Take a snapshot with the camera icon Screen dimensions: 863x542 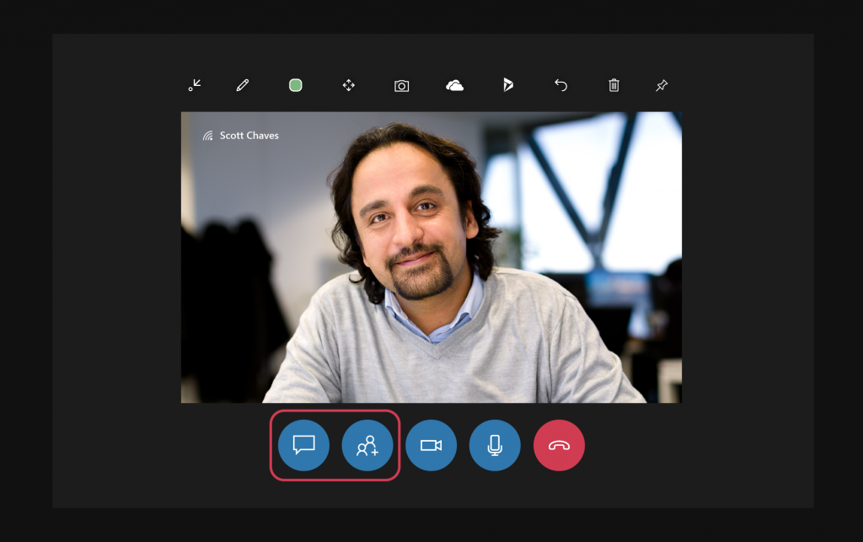tap(402, 85)
